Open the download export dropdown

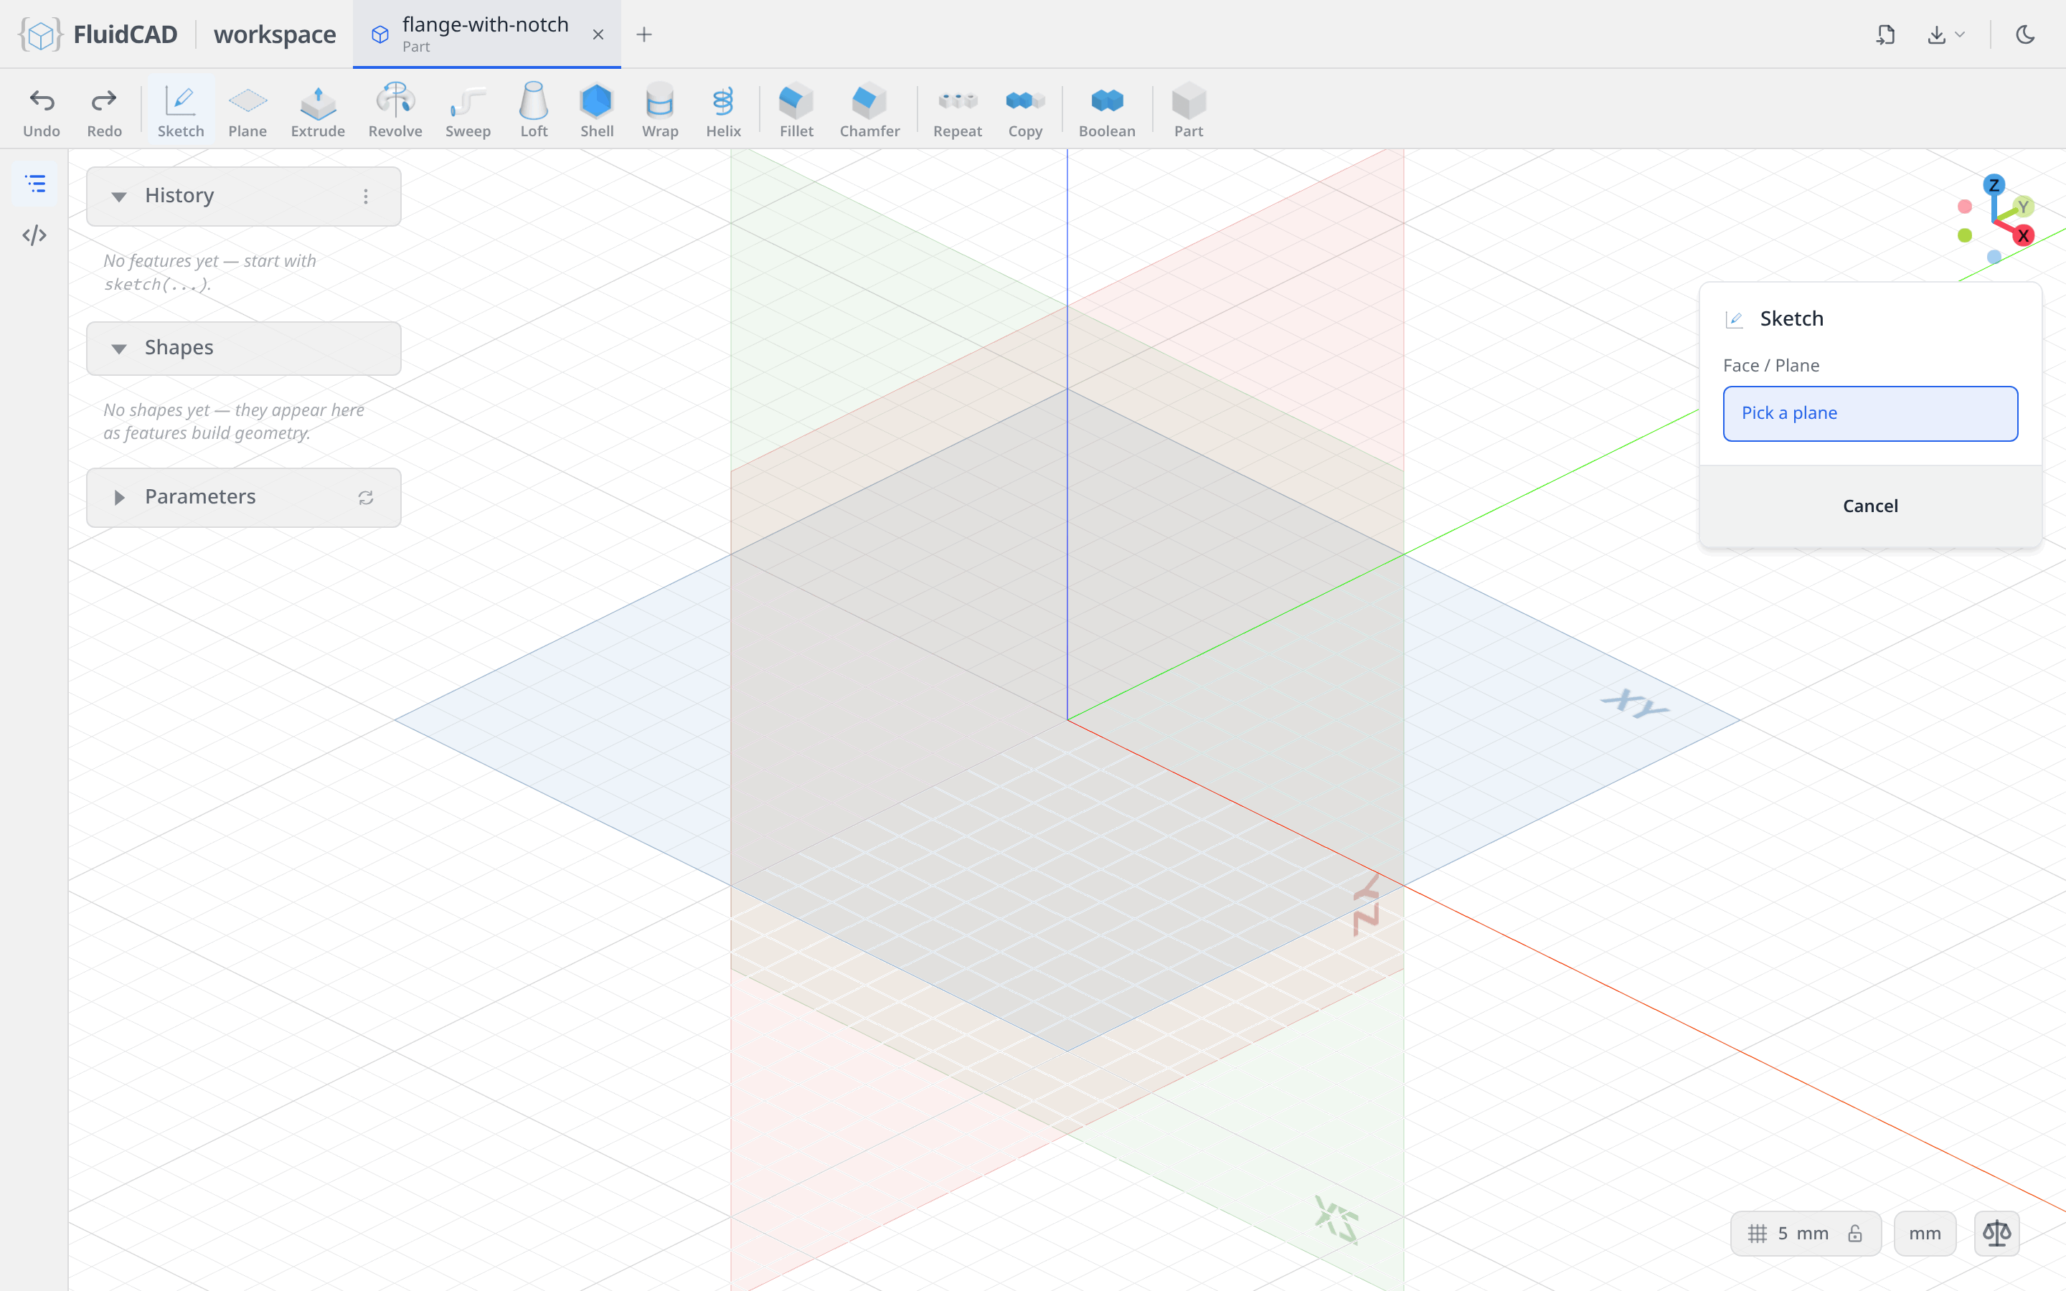click(1945, 34)
